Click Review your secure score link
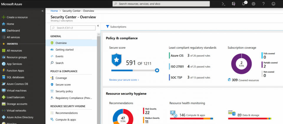Screen dimensions: 283x124 124,80
